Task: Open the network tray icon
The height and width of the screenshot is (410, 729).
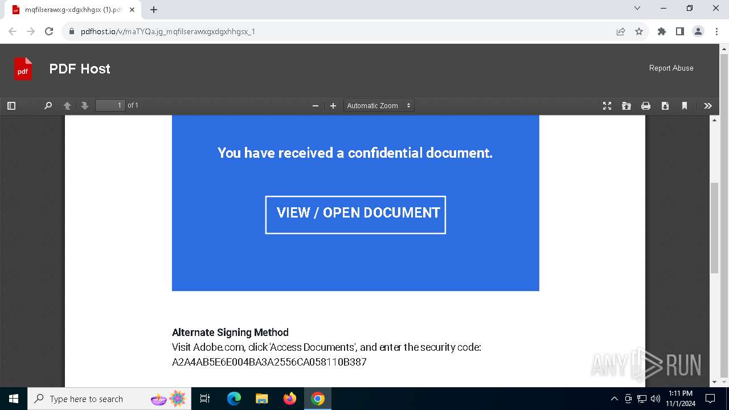Action: (x=642, y=399)
